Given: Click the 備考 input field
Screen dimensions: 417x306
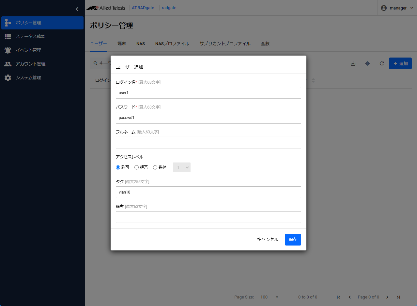Looking at the screenshot, I should coord(208,217).
